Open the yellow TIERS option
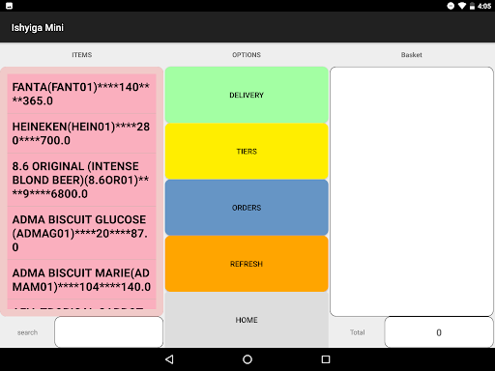 [247, 152]
